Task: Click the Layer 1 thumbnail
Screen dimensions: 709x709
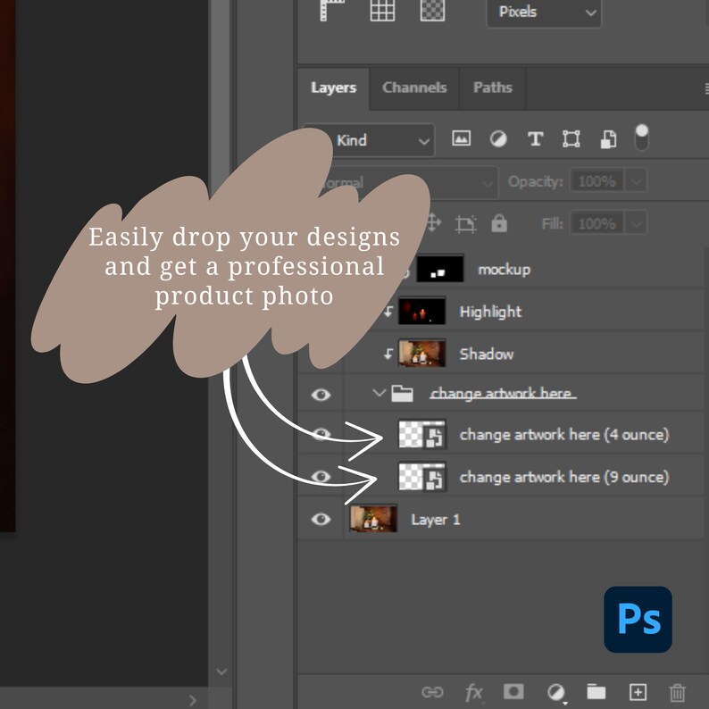Action: 373,519
